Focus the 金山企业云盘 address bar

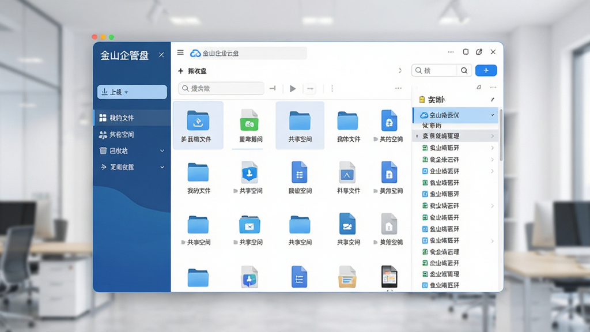(248, 54)
